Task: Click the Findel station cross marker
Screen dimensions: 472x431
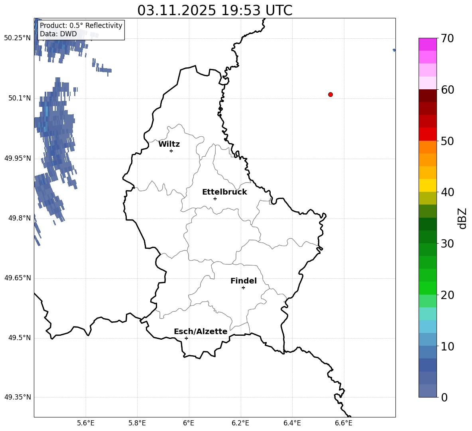Action: point(243,288)
